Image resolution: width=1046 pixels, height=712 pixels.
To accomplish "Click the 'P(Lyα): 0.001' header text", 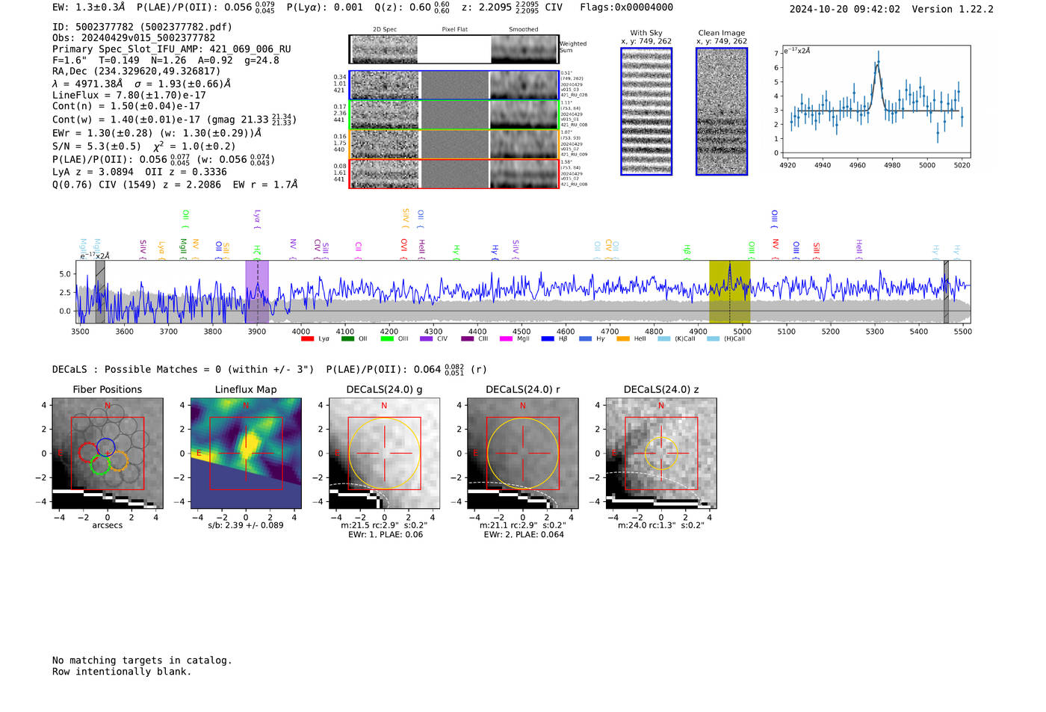I will [x=325, y=7].
